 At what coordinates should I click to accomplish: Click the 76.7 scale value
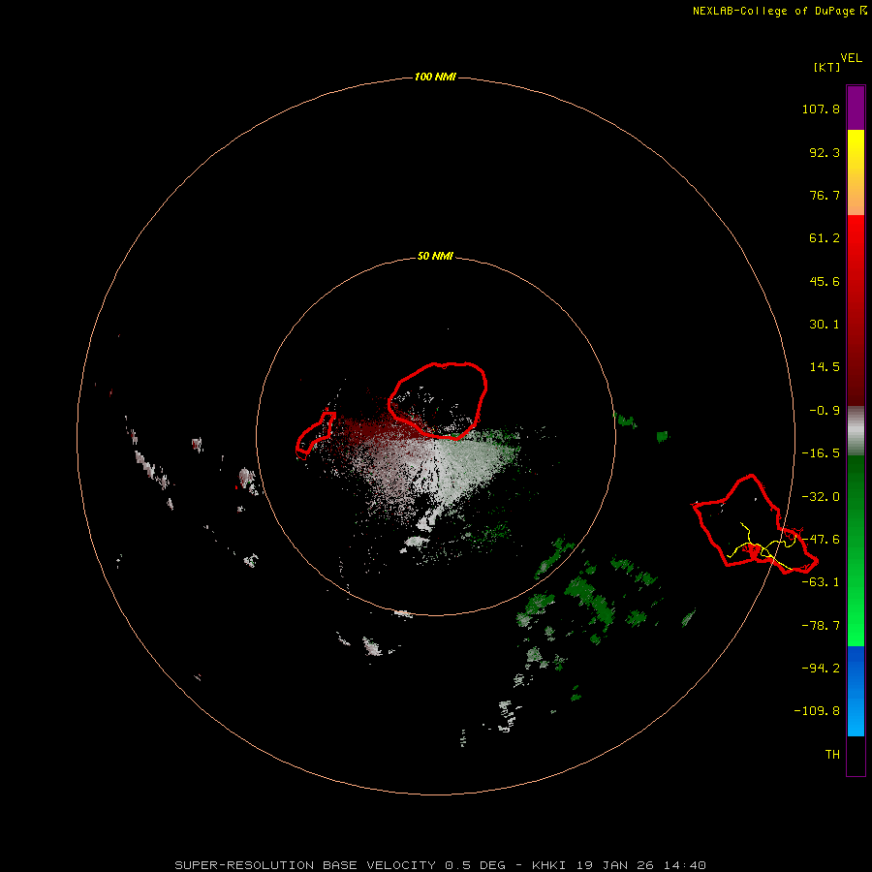point(825,195)
